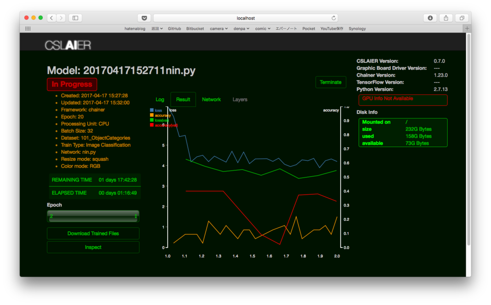Toggle the blue loss legend swatch
The image size is (491, 305).
pos(152,110)
